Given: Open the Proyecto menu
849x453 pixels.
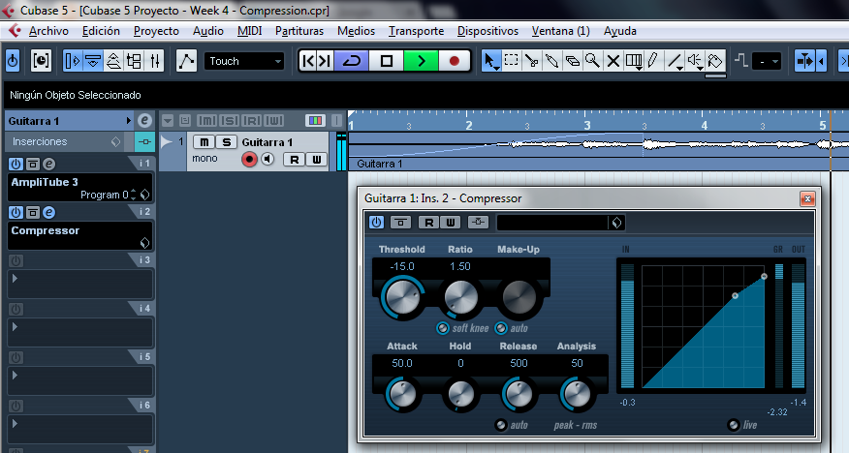Looking at the screenshot, I should pyautogui.click(x=156, y=31).
